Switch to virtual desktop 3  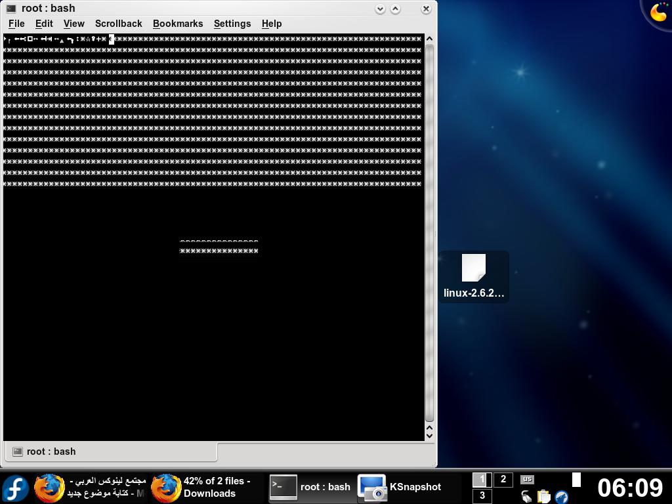click(x=482, y=495)
